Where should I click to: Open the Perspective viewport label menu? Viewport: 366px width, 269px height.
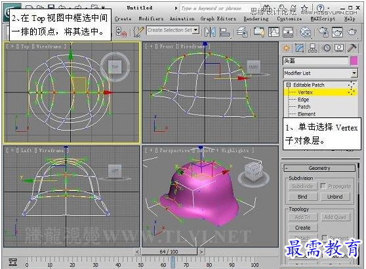174,151
